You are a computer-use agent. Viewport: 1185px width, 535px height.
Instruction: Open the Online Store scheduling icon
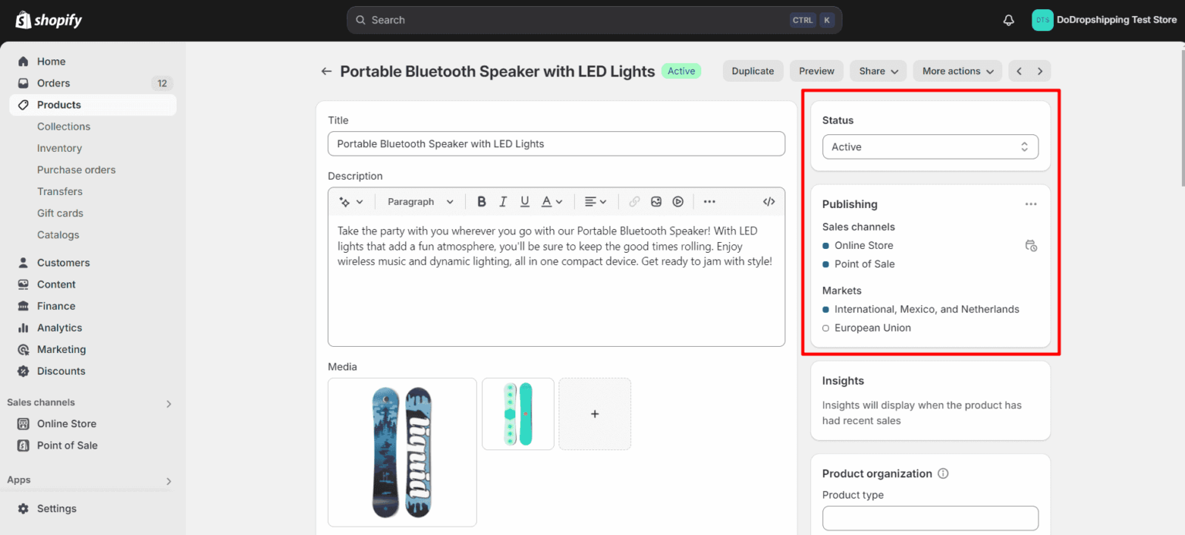coord(1031,245)
